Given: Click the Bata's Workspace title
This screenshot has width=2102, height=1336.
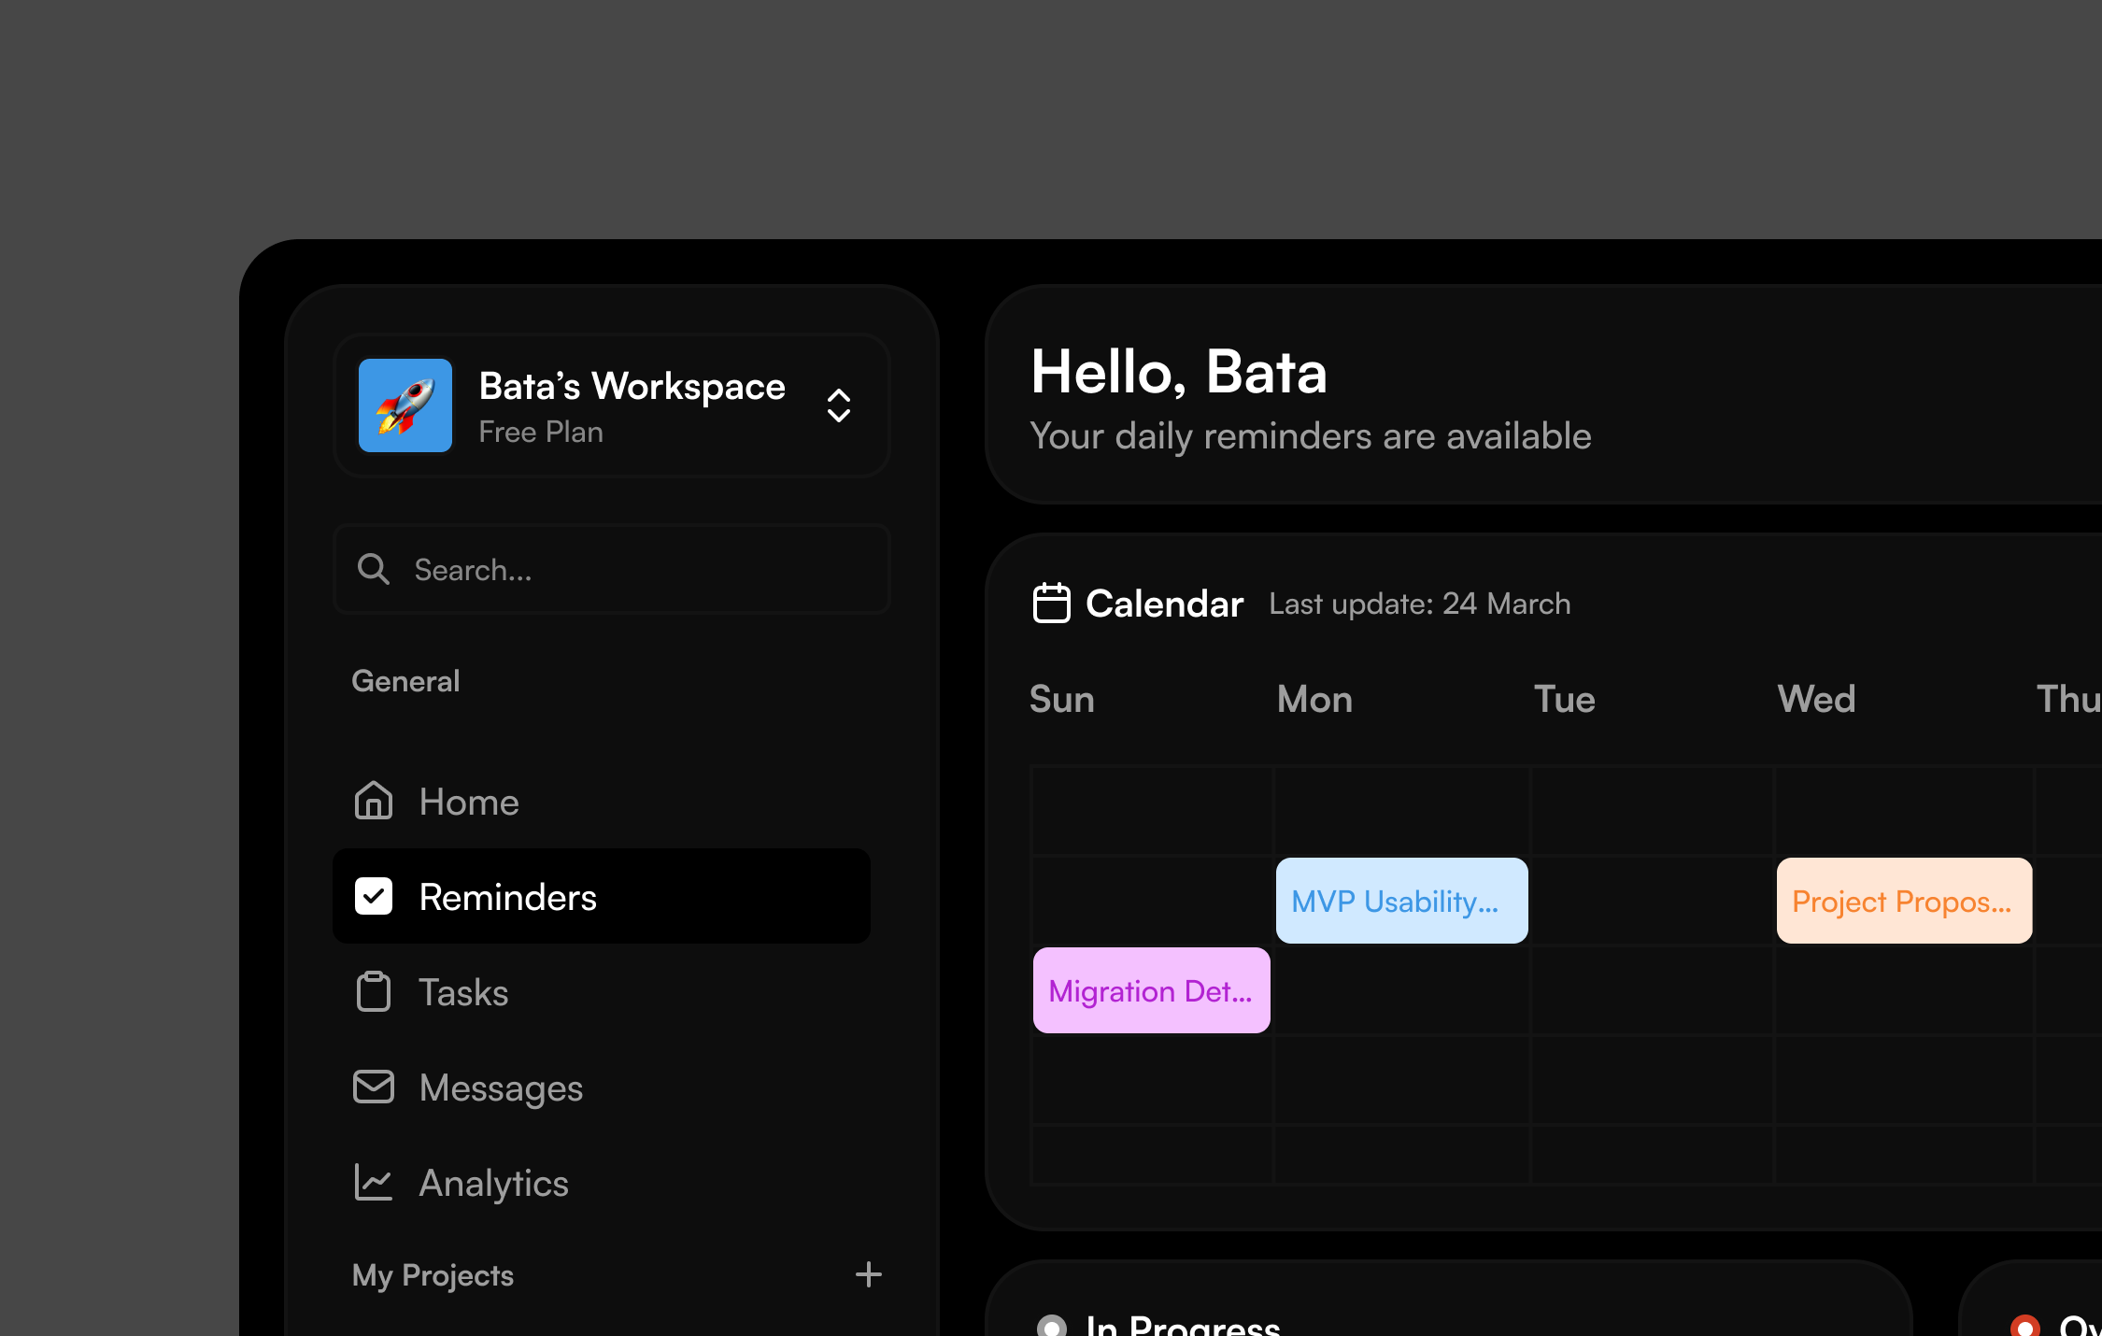Looking at the screenshot, I should pos(632,386).
